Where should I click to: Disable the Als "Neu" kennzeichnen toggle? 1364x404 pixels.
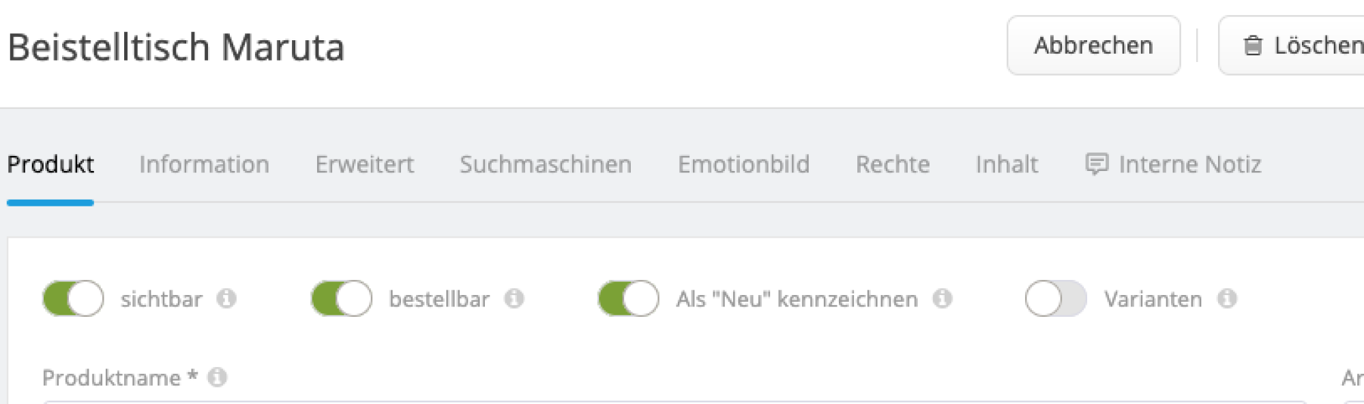[x=627, y=298]
